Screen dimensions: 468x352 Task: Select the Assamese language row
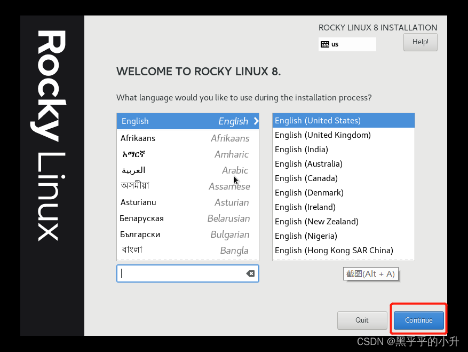click(188, 186)
